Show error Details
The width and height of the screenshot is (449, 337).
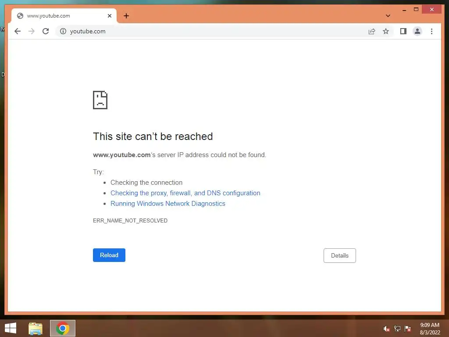tap(340, 255)
